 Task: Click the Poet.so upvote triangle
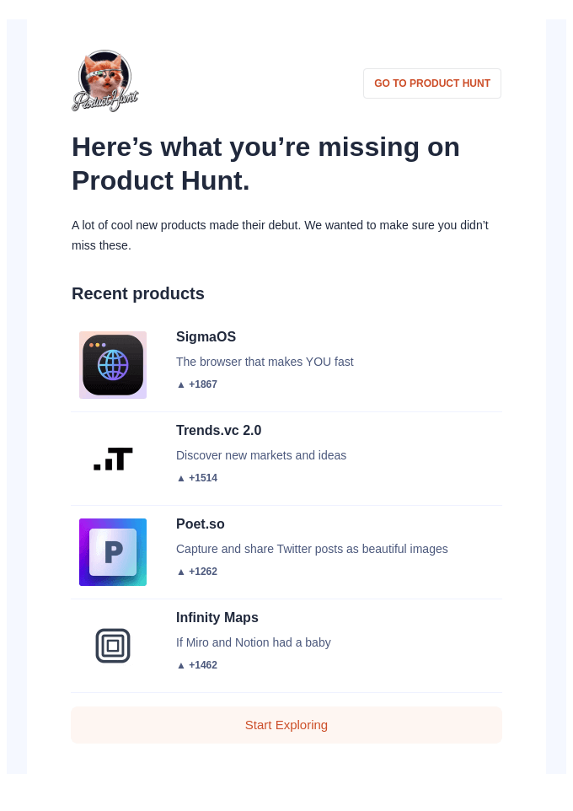pyautogui.click(x=181, y=572)
